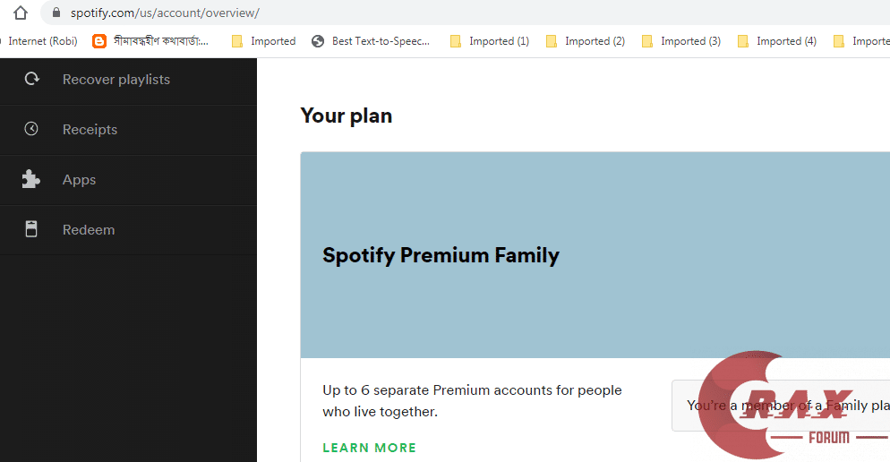890x462 pixels.
Task: Go to Apps in the sidebar
Action: click(x=79, y=179)
